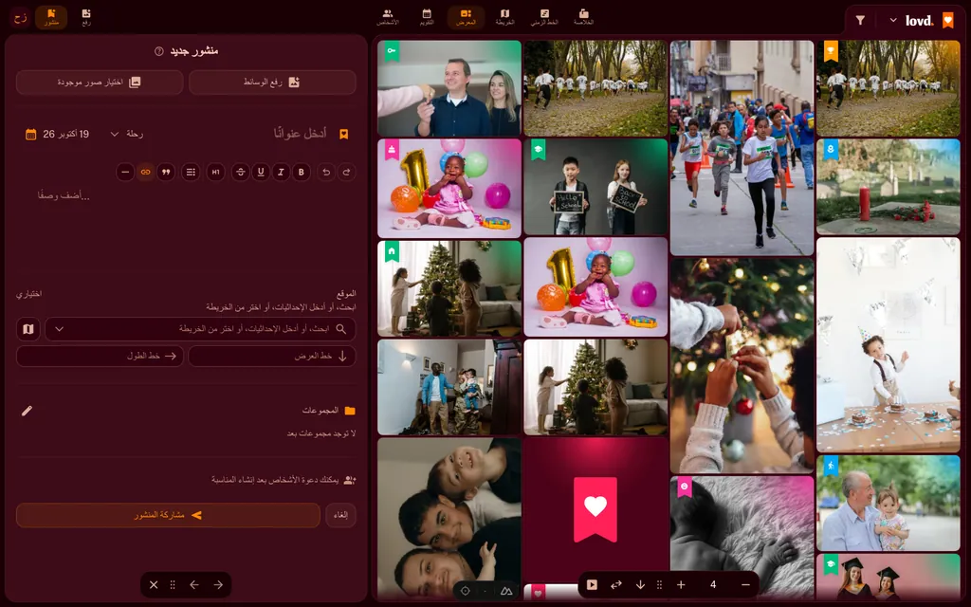The image size is (971, 607).
Task: Click the redo icon in the editor toolbar
Action: click(347, 173)
